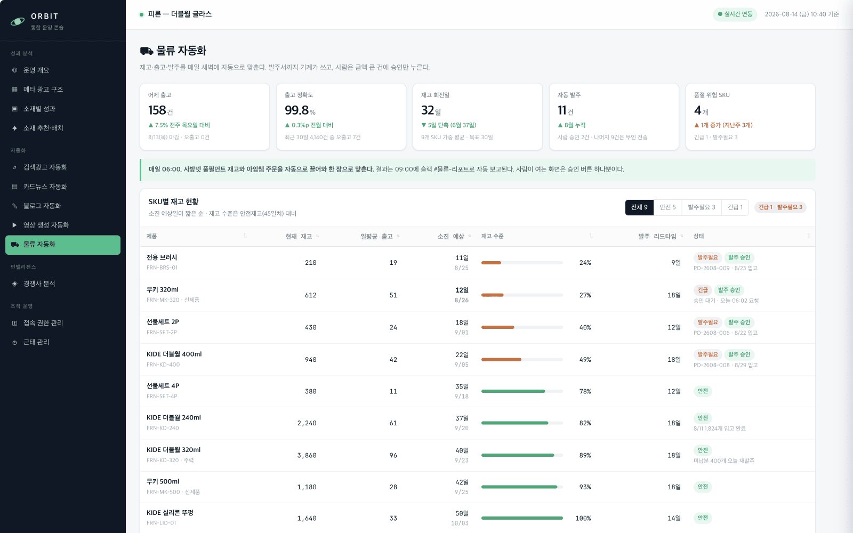
Task: Click the sort icon next to 발주 리드타임
Action: [x=682, y=236]
